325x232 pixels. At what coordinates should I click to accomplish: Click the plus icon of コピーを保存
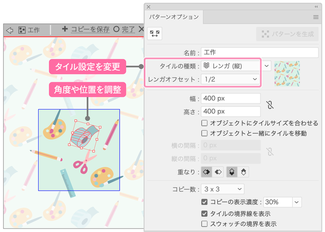(65, 29)
